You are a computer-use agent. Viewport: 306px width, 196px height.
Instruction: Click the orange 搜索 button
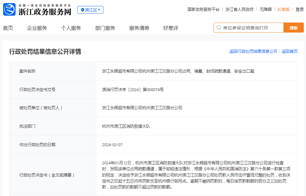293,28
